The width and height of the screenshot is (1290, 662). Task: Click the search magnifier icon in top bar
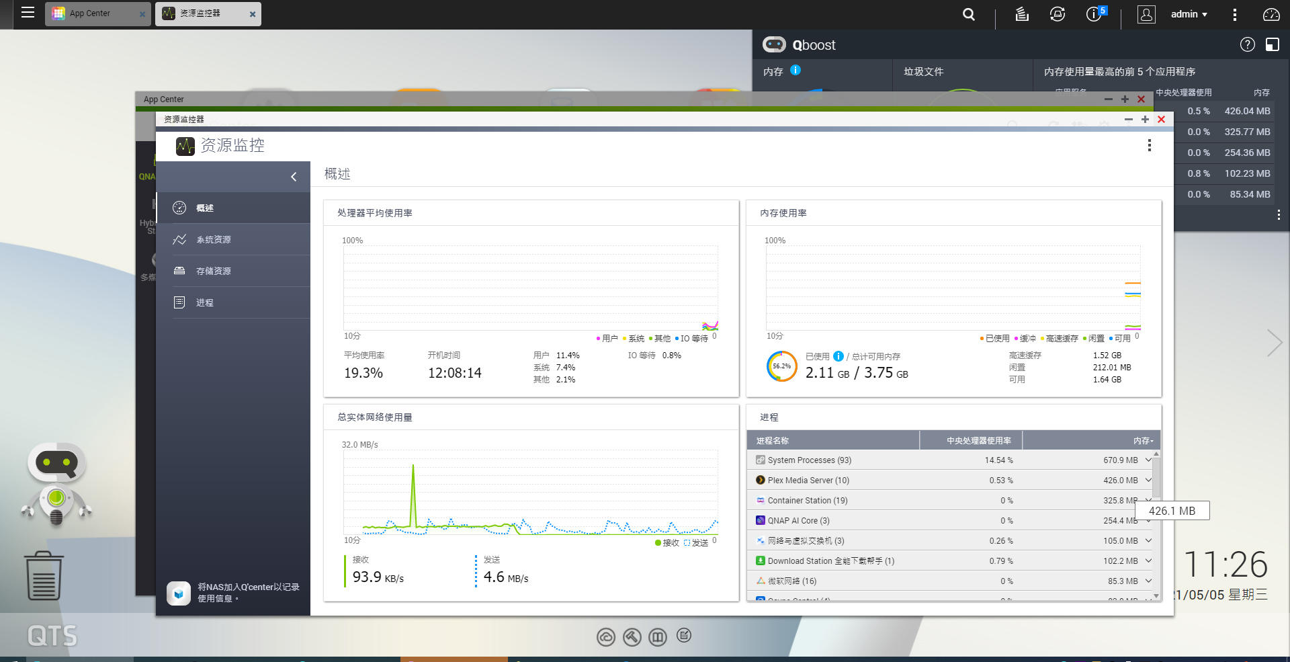(x=968, y=14)
